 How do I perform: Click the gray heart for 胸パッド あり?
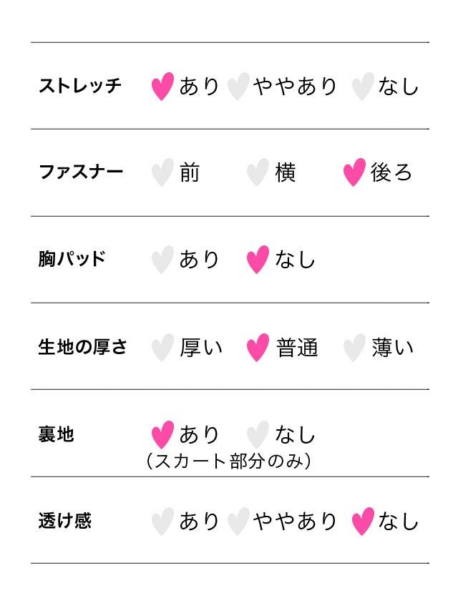162,260
